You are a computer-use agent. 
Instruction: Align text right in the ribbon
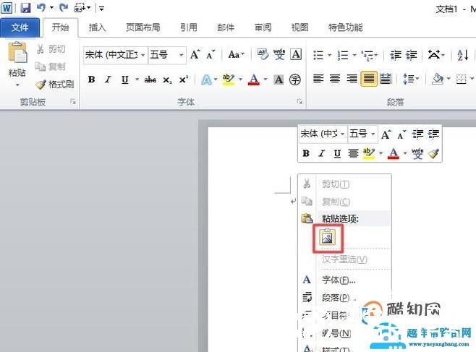click(x=352, y=79)
